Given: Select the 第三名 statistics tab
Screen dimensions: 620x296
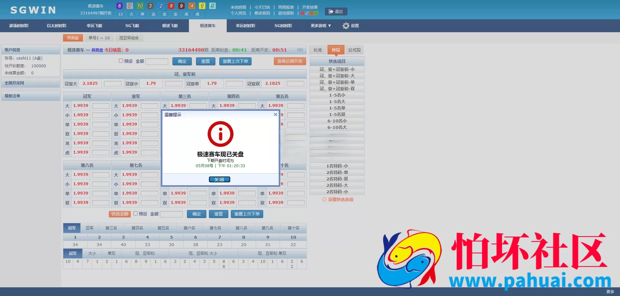Looking at the screenshot, I should click(111, 228).
